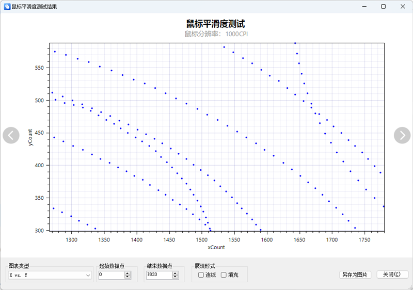Increase the 起始数据点 value with up arrow

tap(128, 273)
